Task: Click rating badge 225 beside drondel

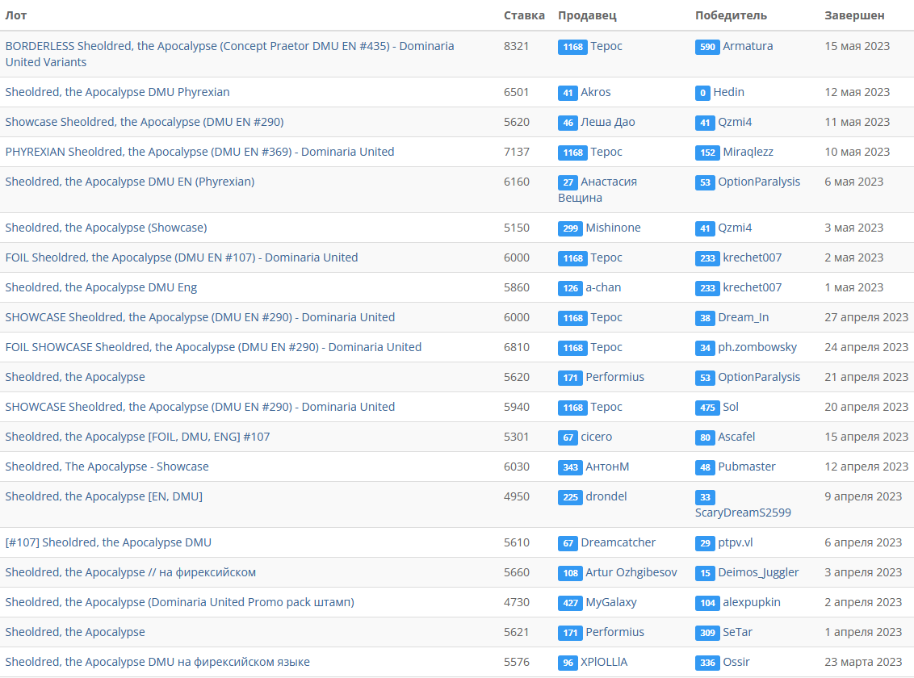Action: (570, 496)
